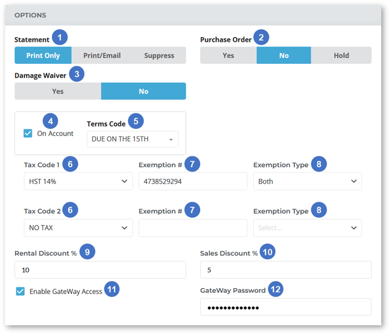The height and width of the screenshot is (334, 390).
Task: Disable the Enable GateWay Access checkbox
Action: coord(20,292)
